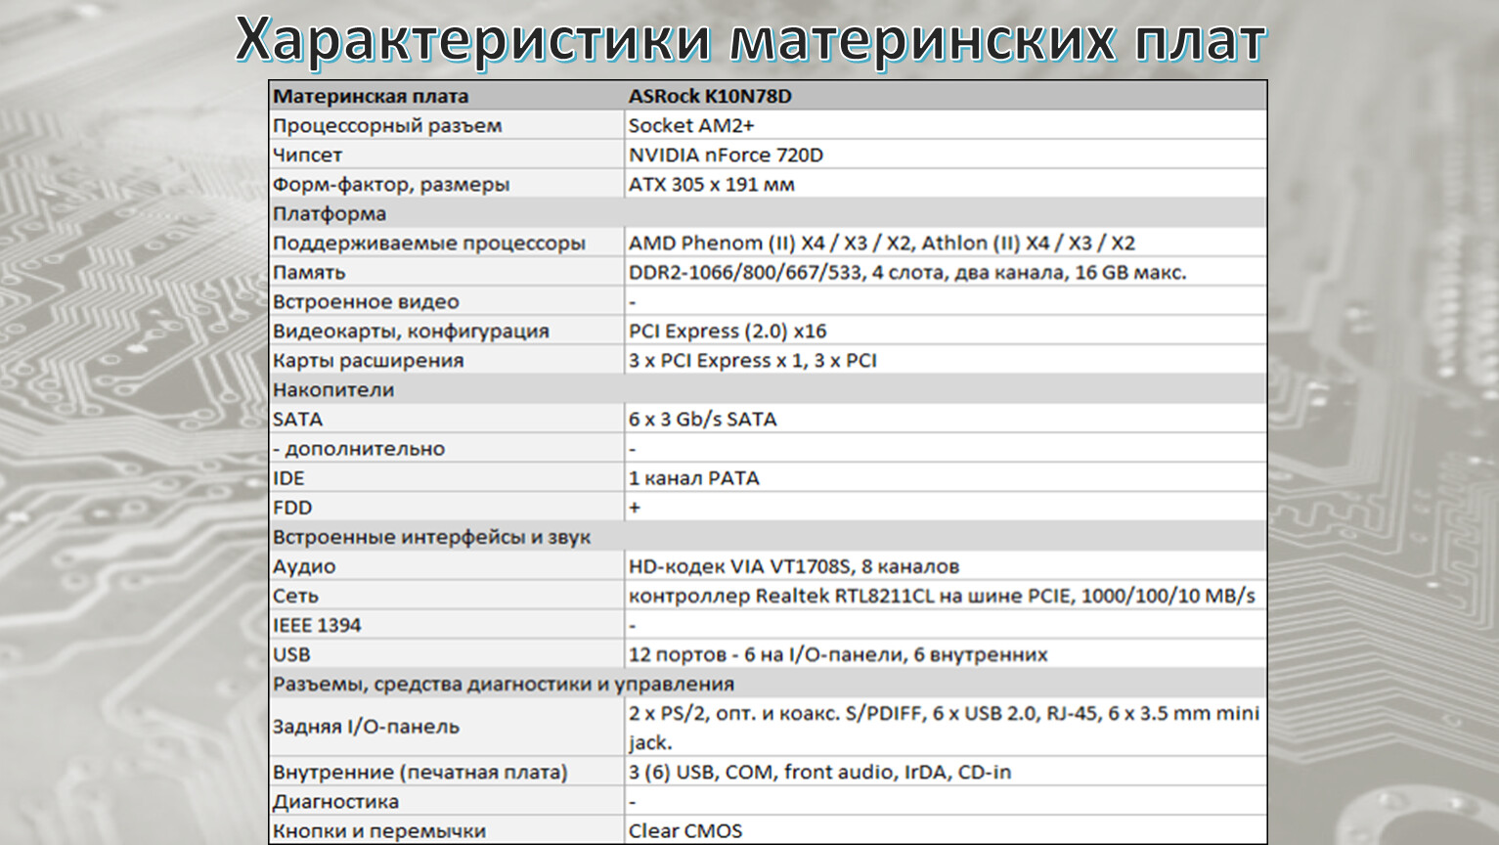
Task: Select the '6 x 3 Gb/s SATA' value
Action: click(x=702, y=419)
